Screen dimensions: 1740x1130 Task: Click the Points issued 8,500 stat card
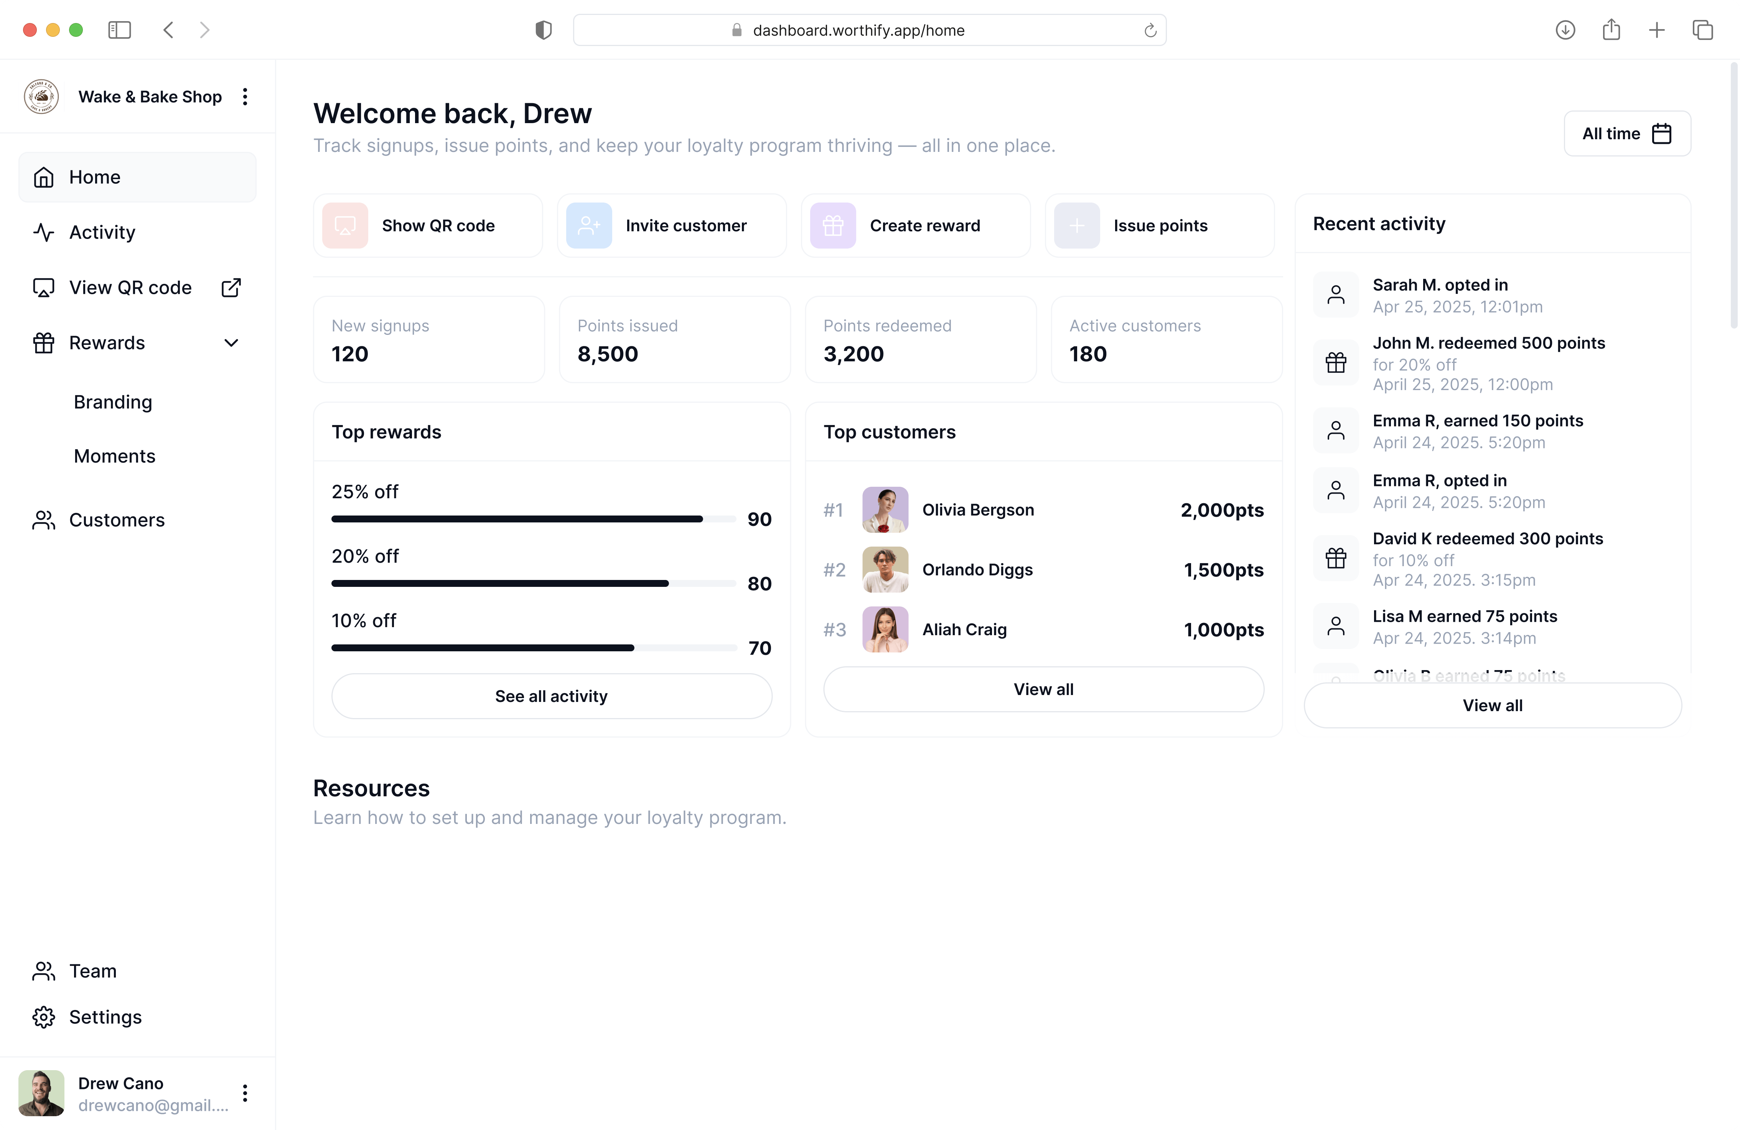coord(675,339)
